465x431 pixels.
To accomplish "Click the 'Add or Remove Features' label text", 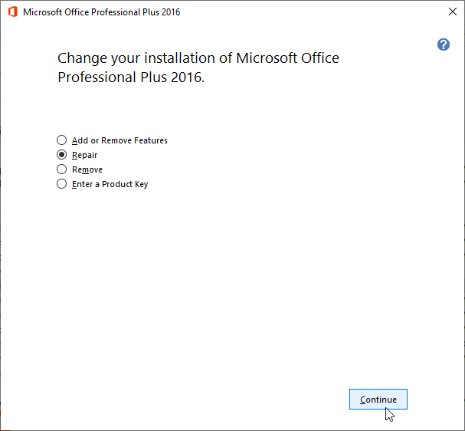I will coord(120,140).
